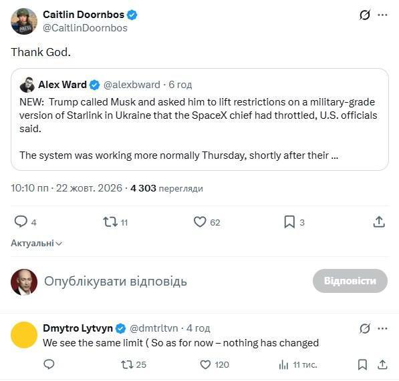
Task: Open more options on Caitlin's post
Action: (382, 15)
